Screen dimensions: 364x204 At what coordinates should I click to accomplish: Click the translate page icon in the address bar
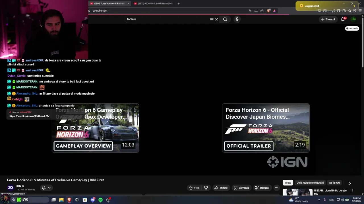[250, 11]
